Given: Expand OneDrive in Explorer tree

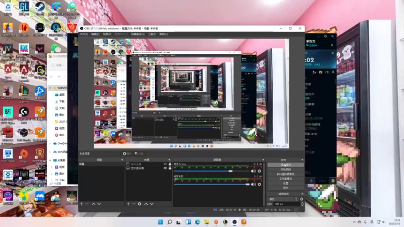Looking at the screenshot, I should click(50, 143).
